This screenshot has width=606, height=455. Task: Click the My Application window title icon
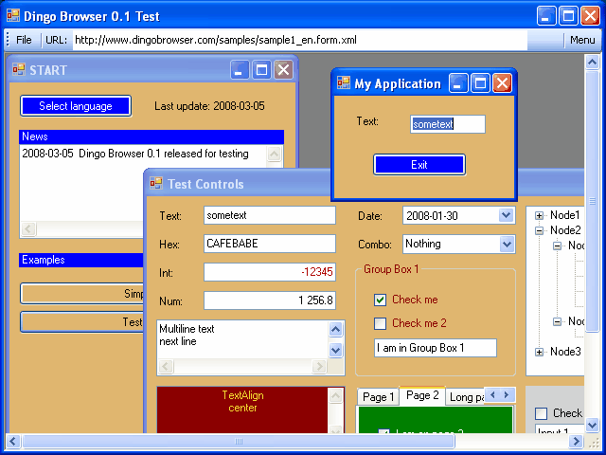point(344,82)
